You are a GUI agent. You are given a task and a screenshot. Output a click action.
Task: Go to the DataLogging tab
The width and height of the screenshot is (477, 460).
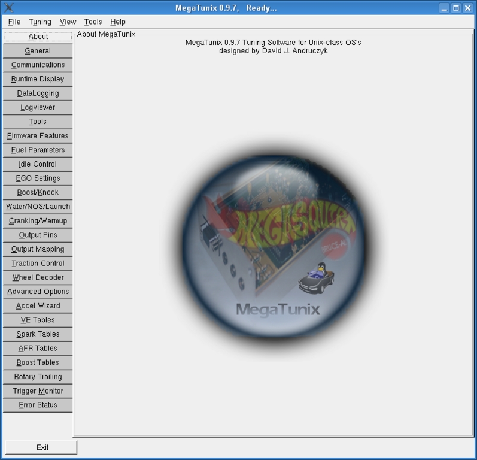tap(38, 93)
